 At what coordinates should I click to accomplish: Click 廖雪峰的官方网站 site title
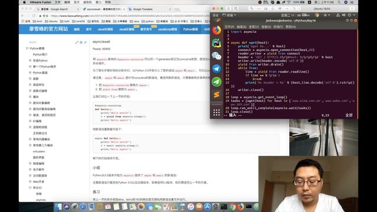pos(48,29)
